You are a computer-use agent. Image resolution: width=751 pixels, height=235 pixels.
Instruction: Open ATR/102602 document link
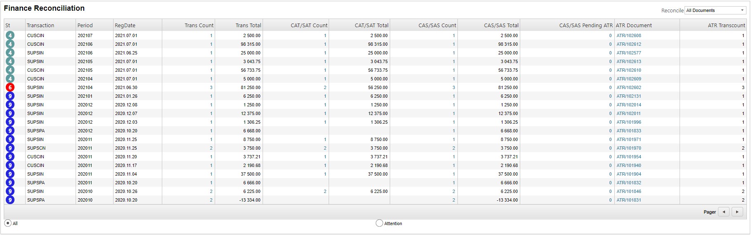tap(628, 87)
